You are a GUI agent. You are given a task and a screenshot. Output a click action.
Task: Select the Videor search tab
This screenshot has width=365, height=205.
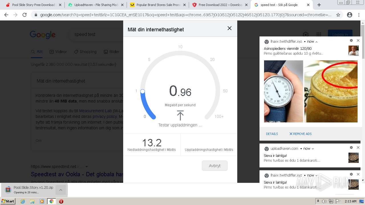58,52
